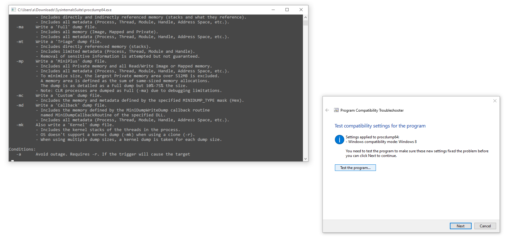The height and width of the screenshot is (241, 512).
Task: Close the procdump64 console window
Action: (301, 10)
